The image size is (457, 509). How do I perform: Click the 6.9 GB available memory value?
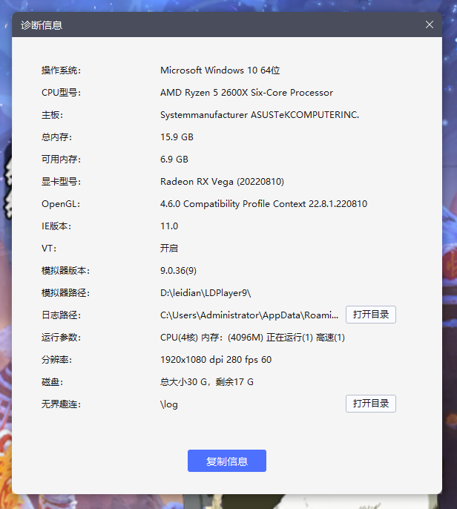point(174,160)
